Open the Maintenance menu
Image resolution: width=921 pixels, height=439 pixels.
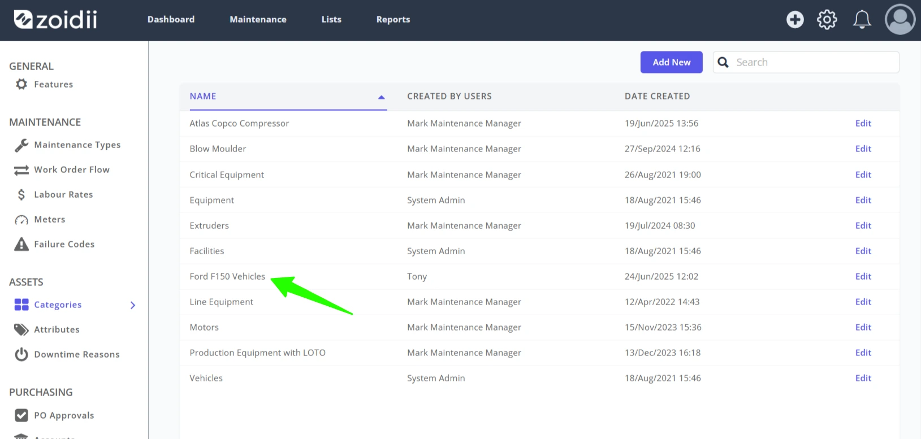[258, 19]
